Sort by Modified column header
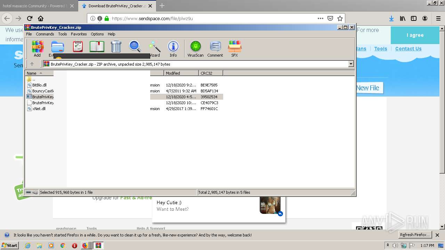 (181, 73)
